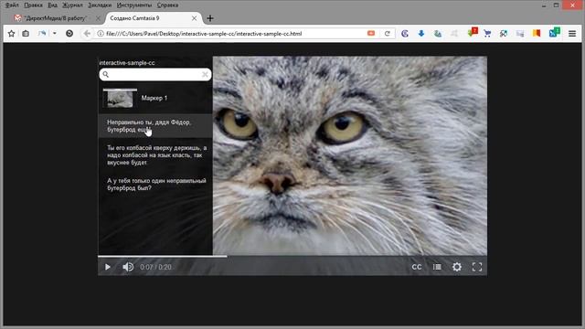Open the Вид menu

53,5
